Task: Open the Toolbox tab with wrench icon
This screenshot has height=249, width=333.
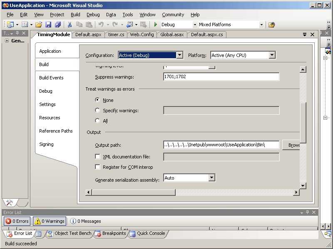Action: (x=10, y=203)
